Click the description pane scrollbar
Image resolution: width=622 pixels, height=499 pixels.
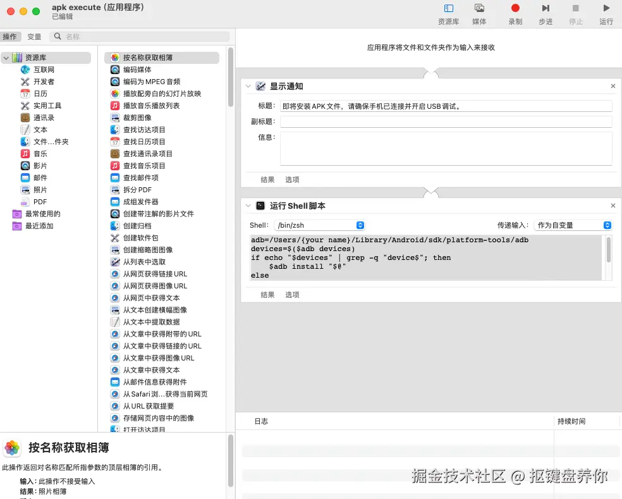[231, 460]
